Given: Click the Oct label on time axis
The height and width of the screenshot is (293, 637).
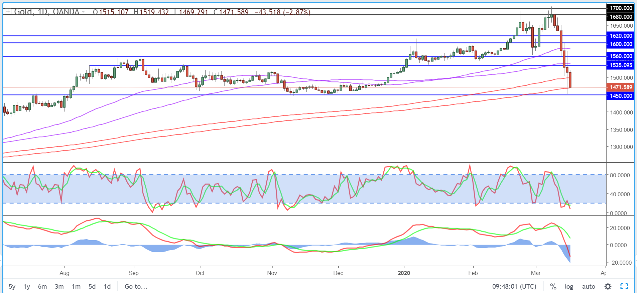Looking at the screenshot, I should 200,273.
